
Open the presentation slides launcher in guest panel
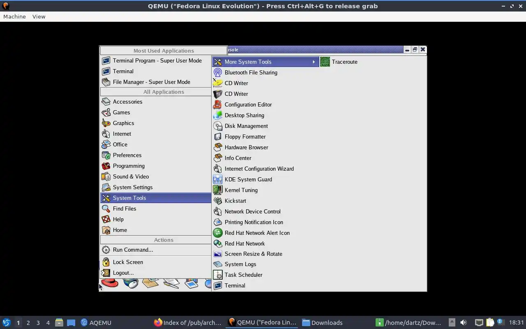pyautogui.click(x=191, y=283)
